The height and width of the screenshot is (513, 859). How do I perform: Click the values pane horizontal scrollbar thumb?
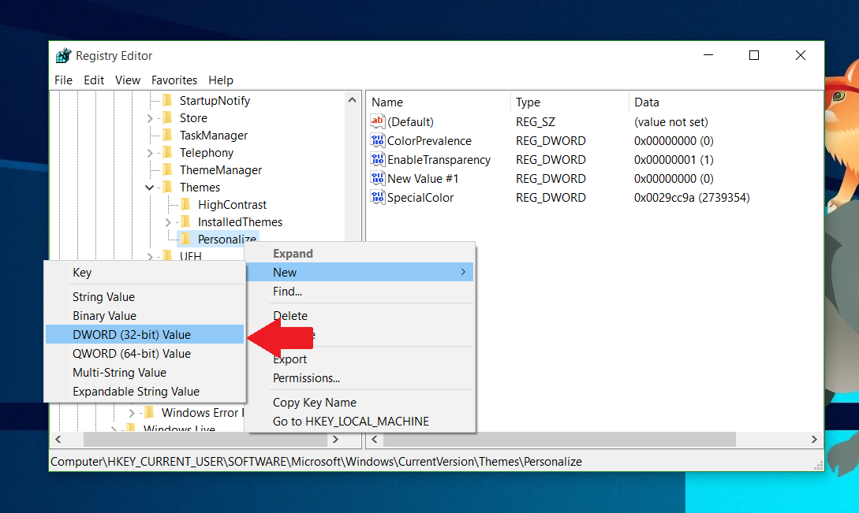pyautogui.click(x=559, y=439)
